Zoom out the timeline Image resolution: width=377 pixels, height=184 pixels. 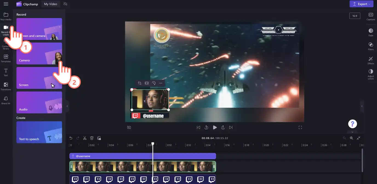[x=344, y=138]
